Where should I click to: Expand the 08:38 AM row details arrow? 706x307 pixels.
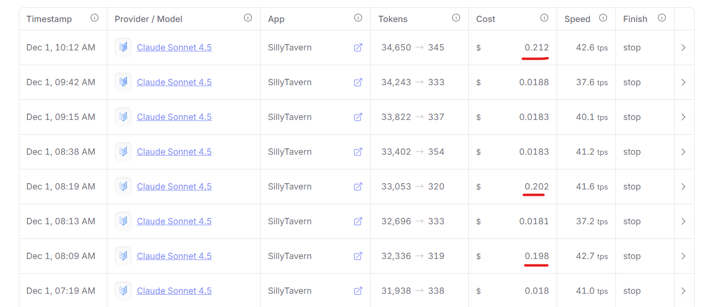[x=683, y=152]
